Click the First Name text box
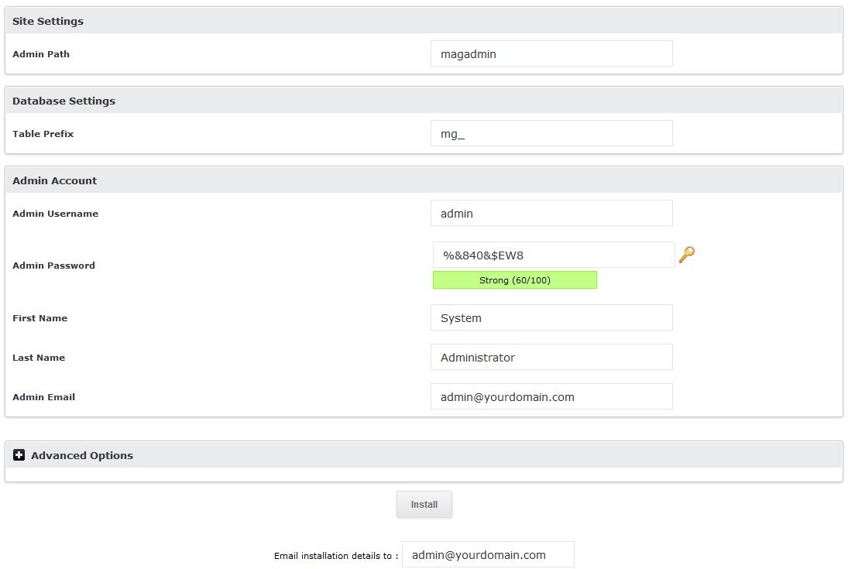 click(551, 317)
